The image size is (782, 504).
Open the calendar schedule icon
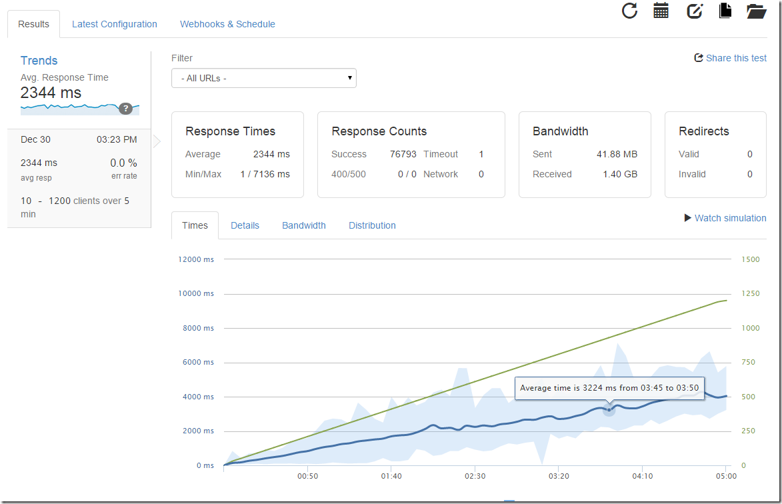[x=661, y=11]
